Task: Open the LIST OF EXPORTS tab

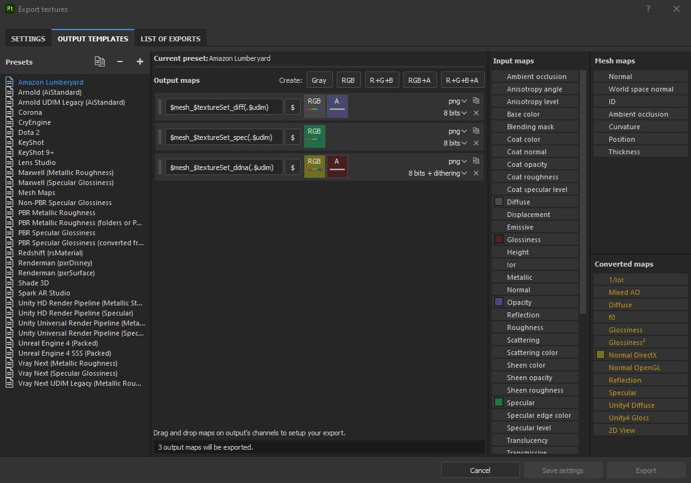Action: [170, 39]
